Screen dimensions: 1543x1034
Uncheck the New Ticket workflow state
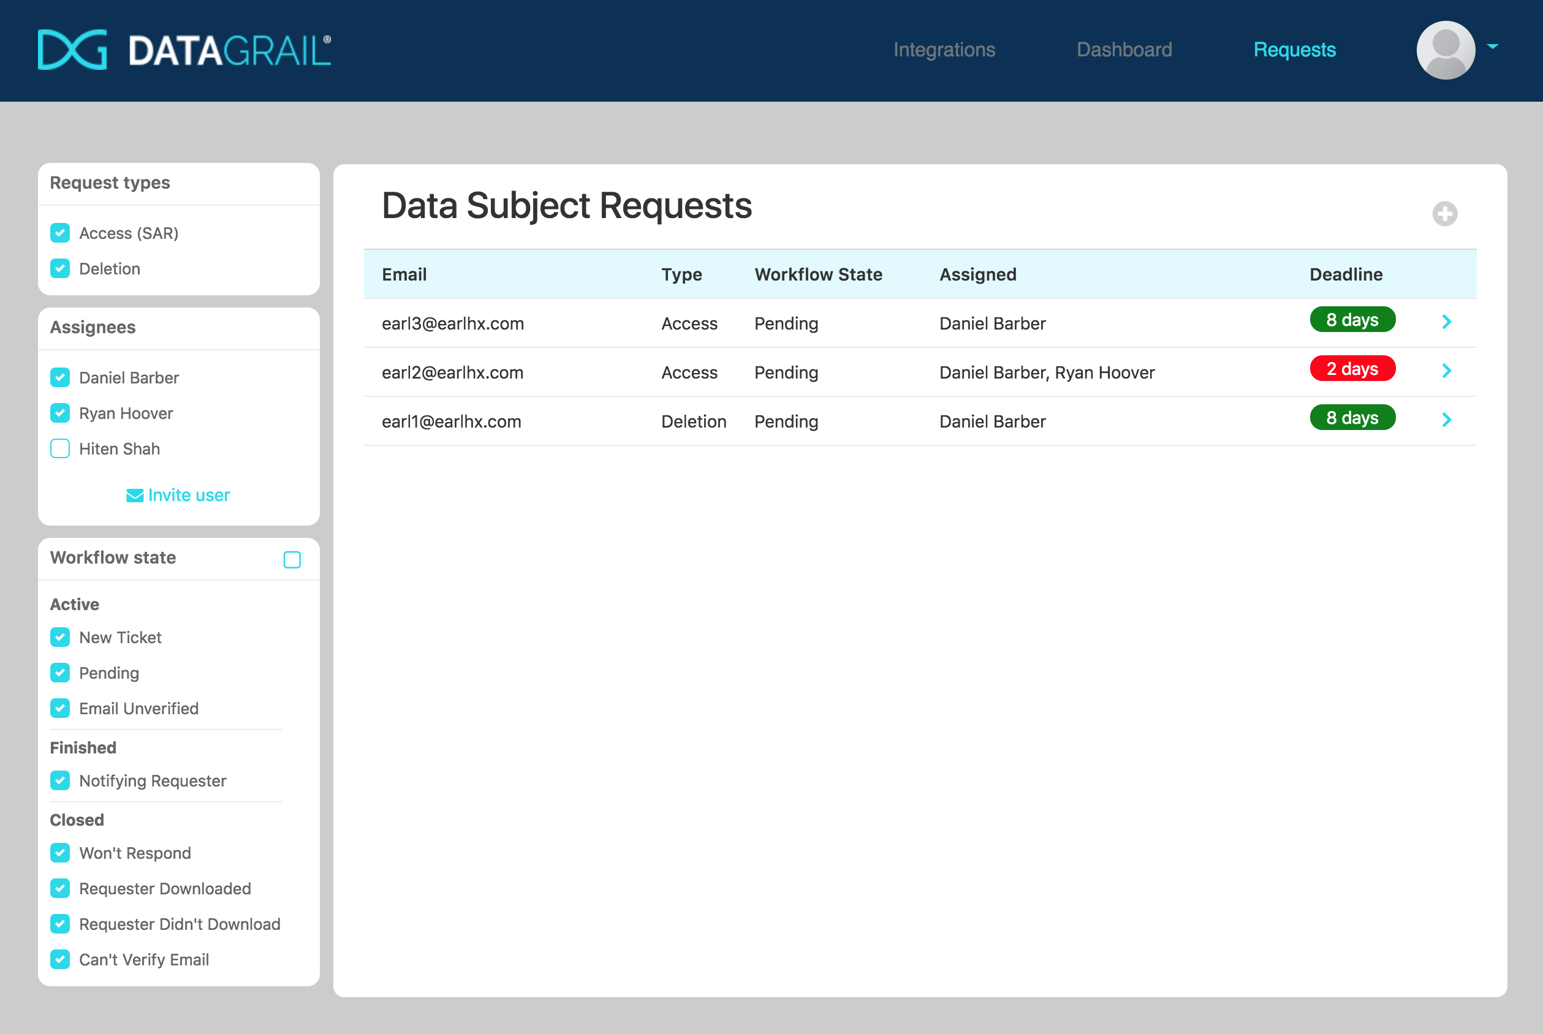pos(60,637)
